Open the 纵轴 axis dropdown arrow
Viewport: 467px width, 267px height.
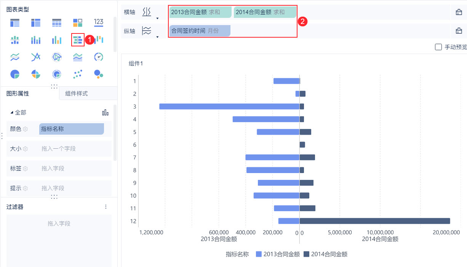pyautogui.click(x=157, y=37)
